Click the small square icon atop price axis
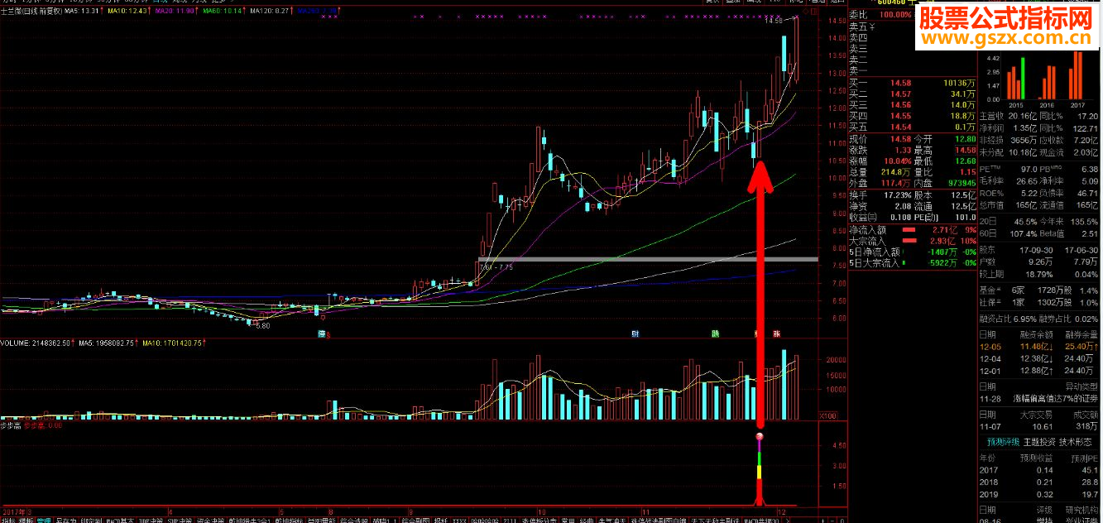This screenshot has height=523, width=1103. (x=815, y=12)
